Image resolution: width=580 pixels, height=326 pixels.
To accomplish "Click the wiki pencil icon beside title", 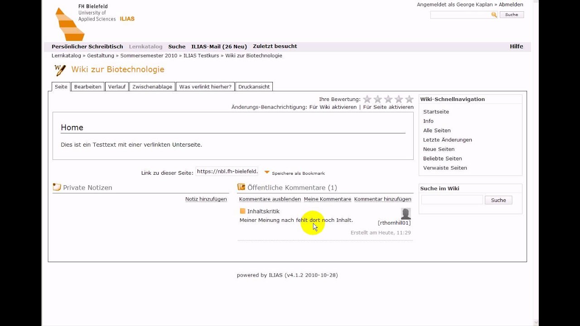I will (x=60, y=70).
